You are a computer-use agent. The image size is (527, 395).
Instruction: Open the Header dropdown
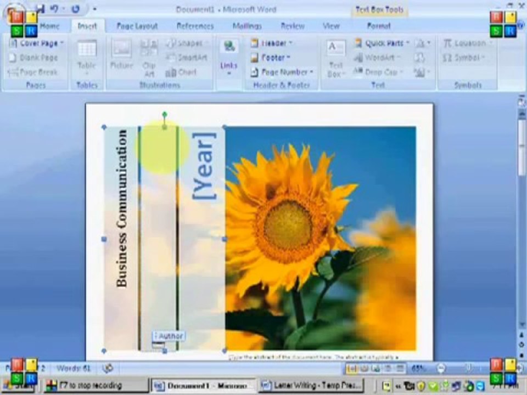point(272,43)
